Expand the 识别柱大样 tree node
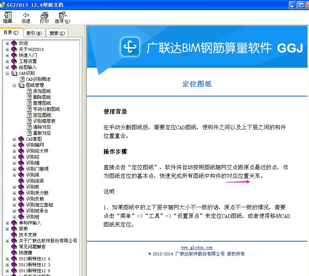The height and width of the screenshot is (276, 309). 15,151
